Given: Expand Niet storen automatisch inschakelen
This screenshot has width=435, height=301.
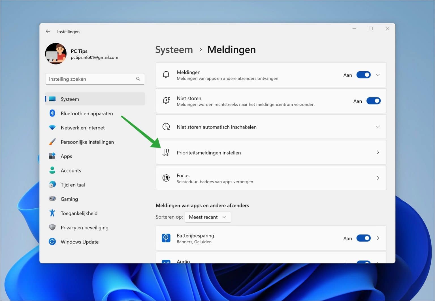Looking at the screenshot, I should (x=378, y=127).
